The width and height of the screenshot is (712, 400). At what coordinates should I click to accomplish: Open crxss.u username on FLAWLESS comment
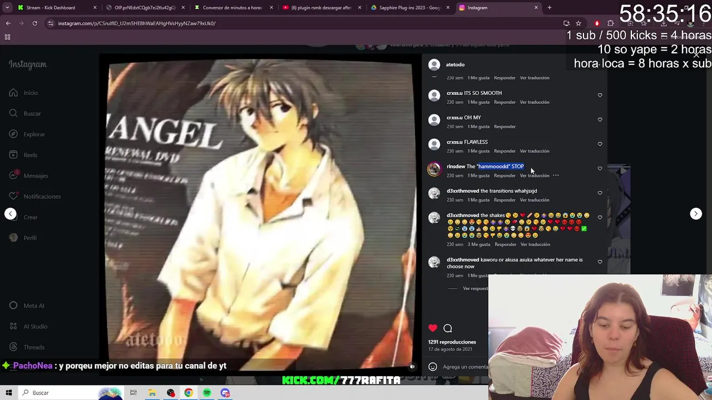(454, 142)
